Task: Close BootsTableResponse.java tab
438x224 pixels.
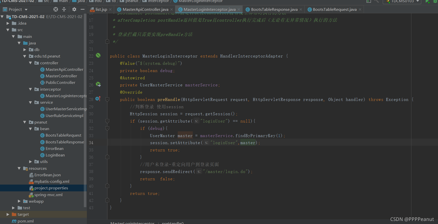Action: 301,10
